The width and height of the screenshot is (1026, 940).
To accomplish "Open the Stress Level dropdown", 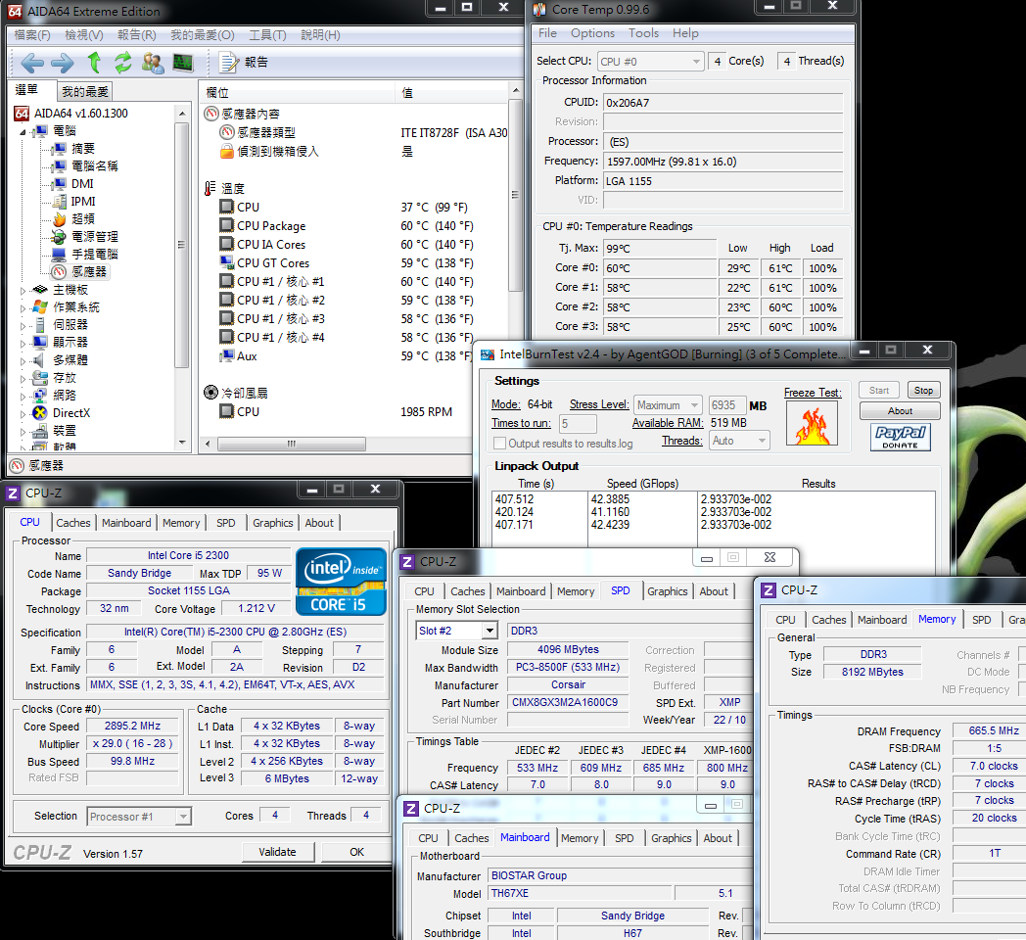I will (x=668, y=405).
